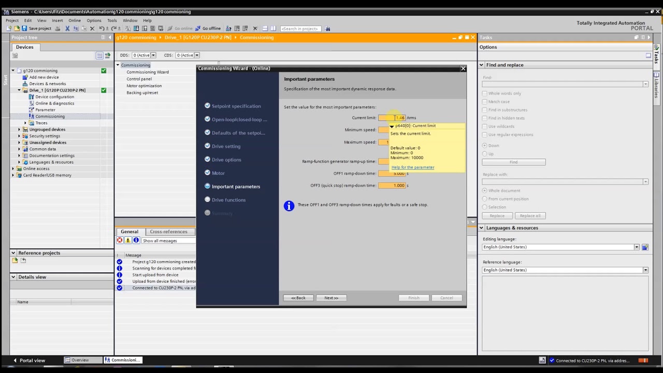Open the Editing language dropdown

point(637,247)
